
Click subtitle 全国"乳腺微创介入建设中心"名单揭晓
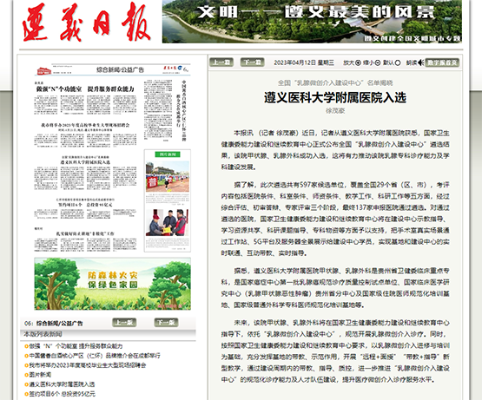pos(335,83)
